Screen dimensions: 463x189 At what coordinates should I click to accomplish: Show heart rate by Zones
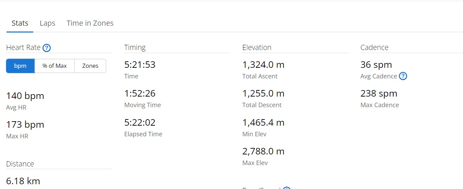pos(90,66)
